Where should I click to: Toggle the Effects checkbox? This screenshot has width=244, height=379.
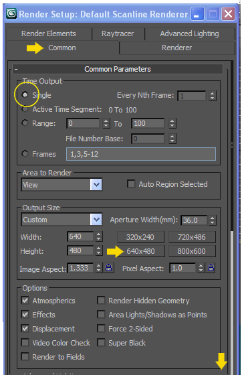pyautogui.click(x=25, y=314)
